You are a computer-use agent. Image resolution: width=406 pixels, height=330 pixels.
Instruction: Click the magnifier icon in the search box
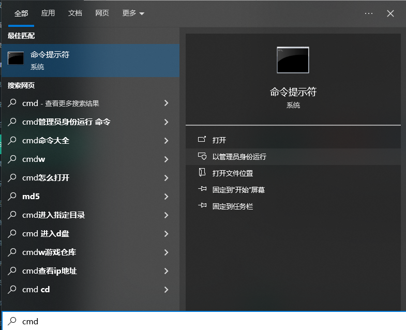coord(12,321)
